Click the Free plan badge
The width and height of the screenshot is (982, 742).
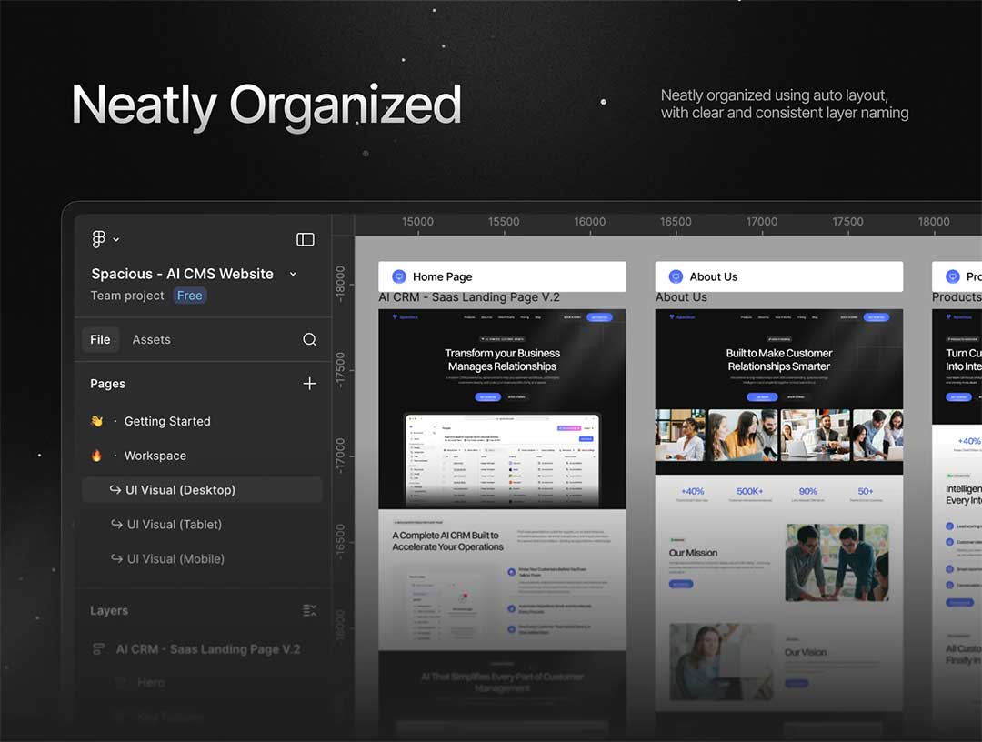[190, 296]
